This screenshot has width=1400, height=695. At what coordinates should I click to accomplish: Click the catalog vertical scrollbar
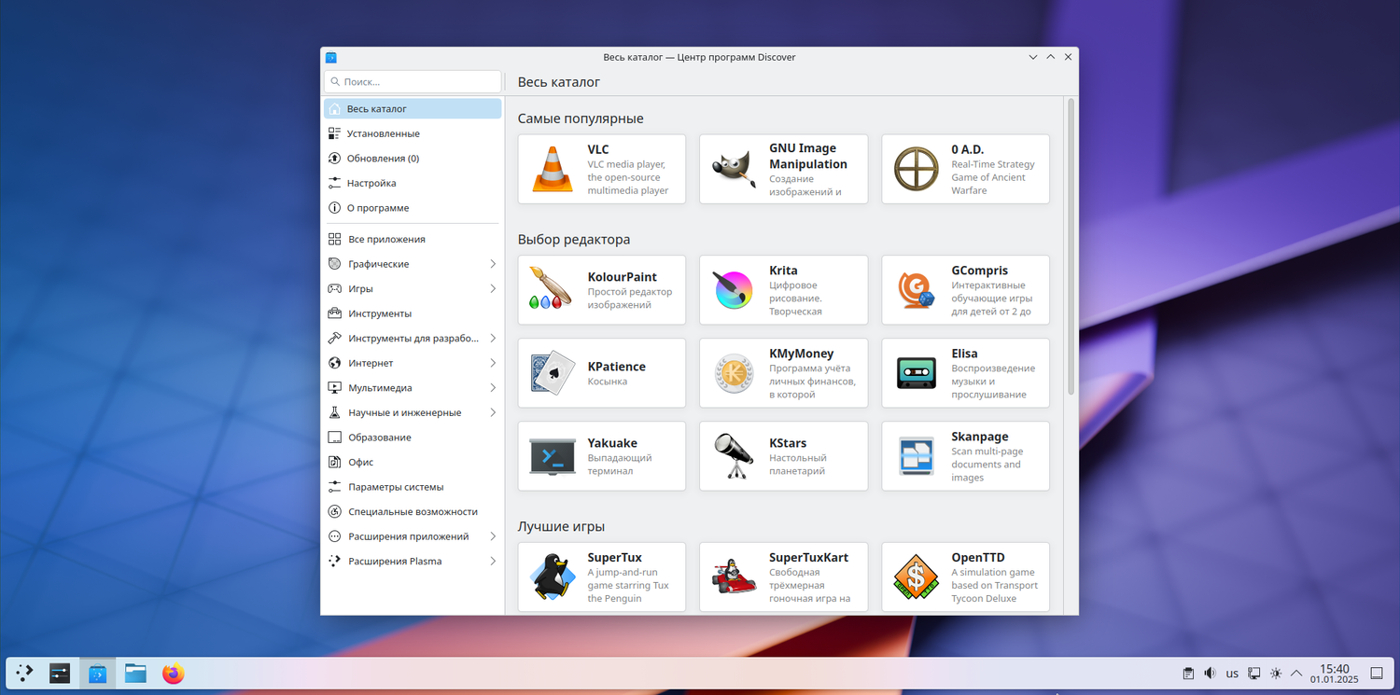point(1071,247)
